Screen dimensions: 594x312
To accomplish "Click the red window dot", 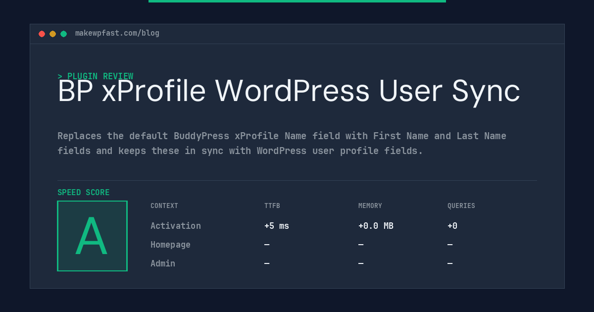I will [x=42, y=34].
